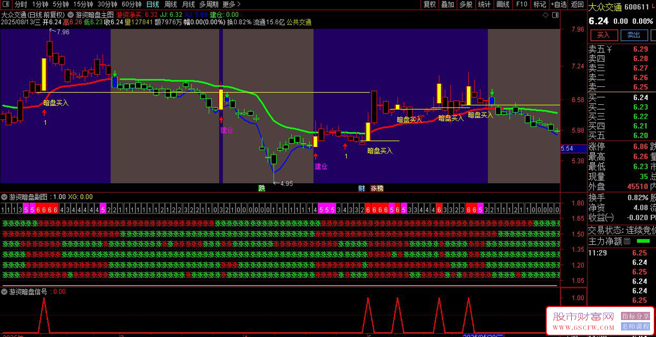Select 卖一 price 6.25
Image resolution: width=656 pixels, height=337 pixels.
tap(640, 87)
